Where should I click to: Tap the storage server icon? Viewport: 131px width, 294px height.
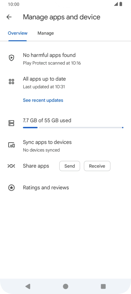point(11,123)
